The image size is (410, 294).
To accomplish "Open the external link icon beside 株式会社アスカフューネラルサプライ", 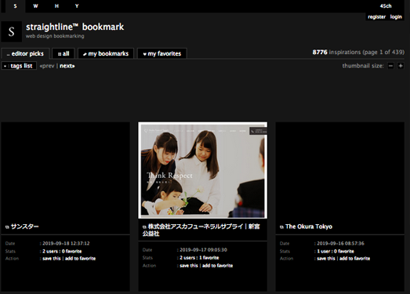I will pyautogui.click(x=144, y=227).
